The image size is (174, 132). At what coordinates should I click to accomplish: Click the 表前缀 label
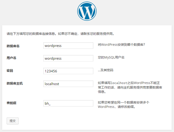(11, 103)
